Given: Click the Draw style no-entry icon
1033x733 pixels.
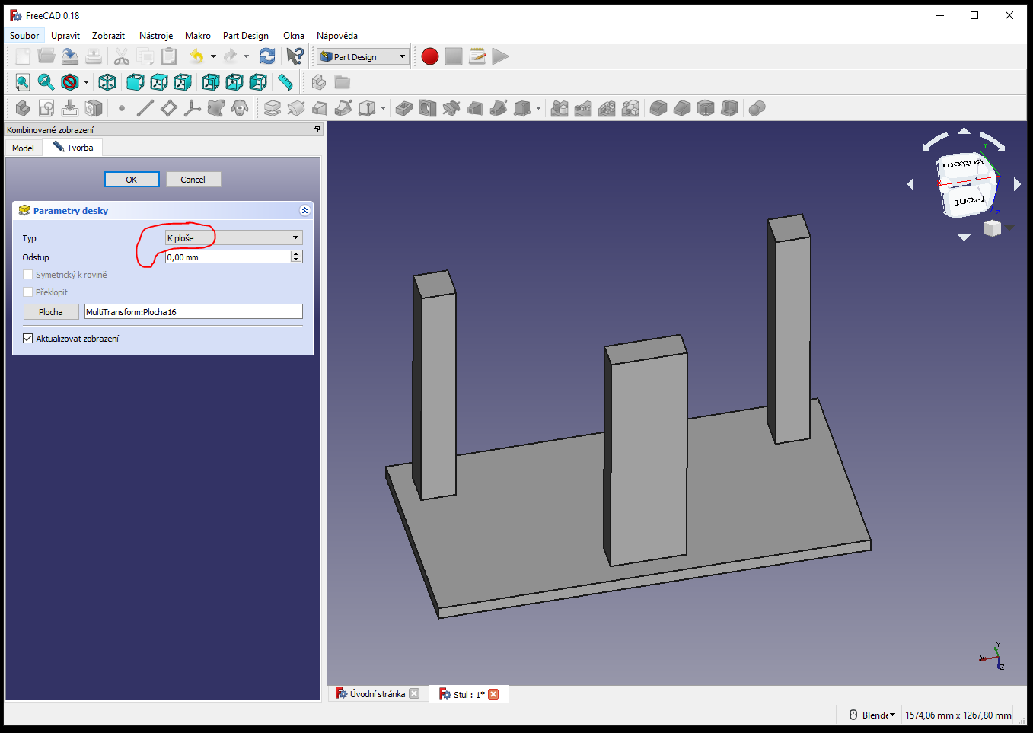Looking at the screenshot, I should pyautogui.click(x=70, y=82).
